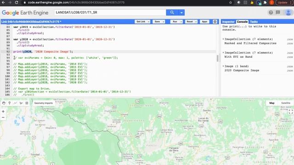This screenshot has width=294, height=165.
Task: Bookmark this page with the star icon
Action: 231,2
